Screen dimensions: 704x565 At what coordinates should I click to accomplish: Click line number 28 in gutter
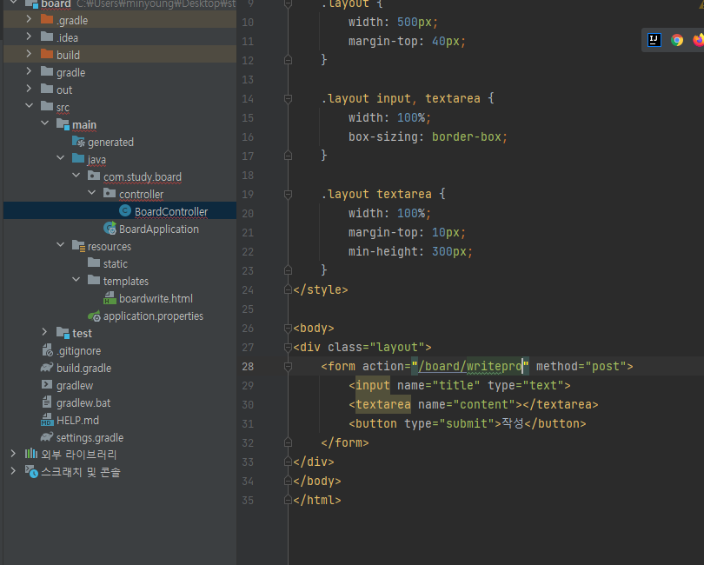[x=248, y=367]
